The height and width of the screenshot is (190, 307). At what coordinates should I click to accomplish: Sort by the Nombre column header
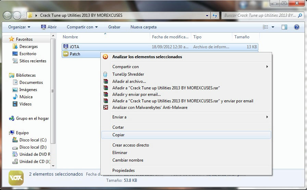(106, 37)
